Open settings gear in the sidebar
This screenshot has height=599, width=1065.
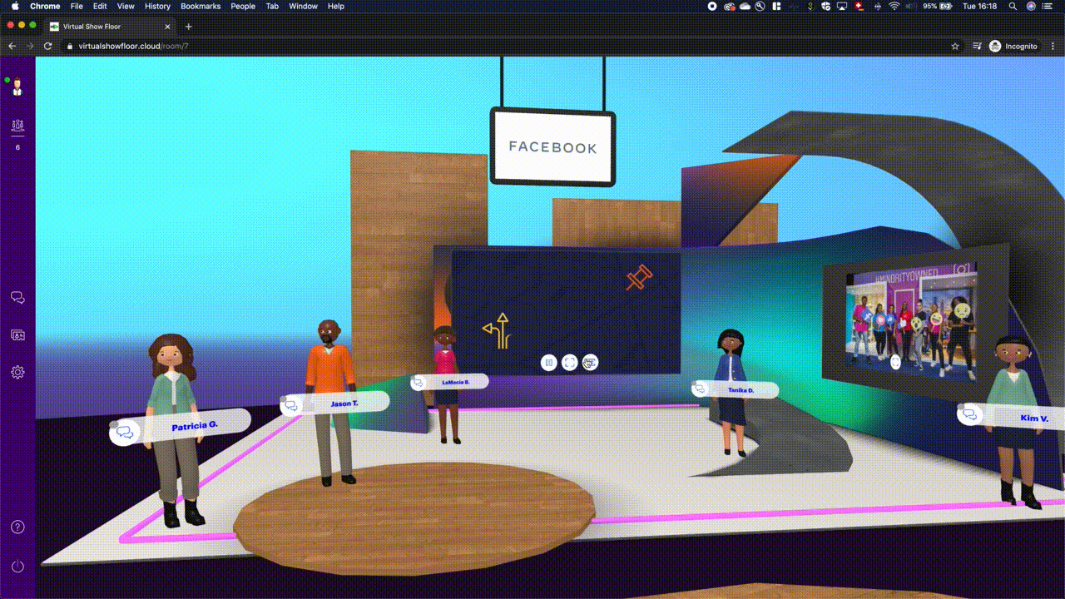click(x=17, y=373)
